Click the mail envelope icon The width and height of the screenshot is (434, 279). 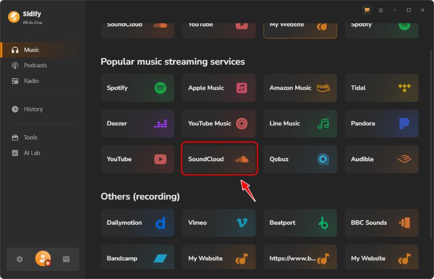coord(66,259)
